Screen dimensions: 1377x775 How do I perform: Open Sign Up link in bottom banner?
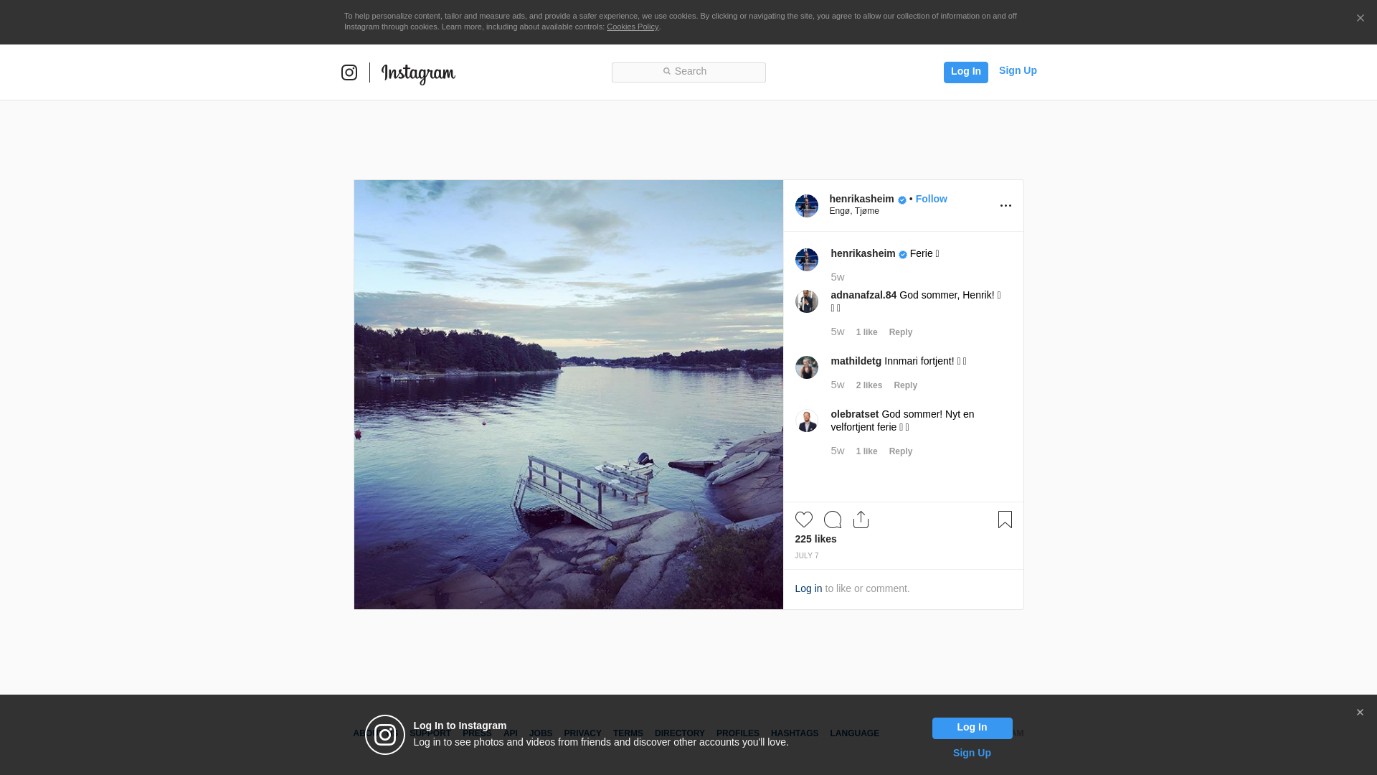click(972, 753)
